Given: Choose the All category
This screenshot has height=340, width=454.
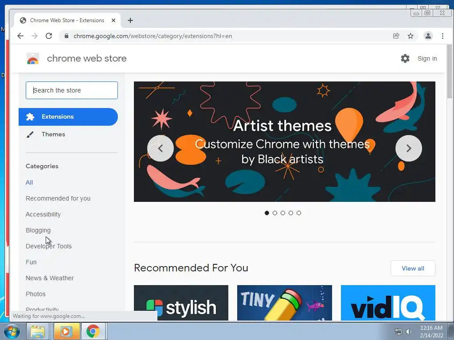Looking at the screenshot, I should coord(29,182).
